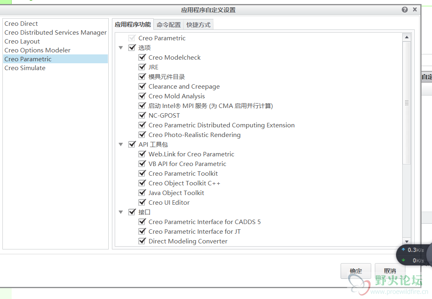
Task: Toggle VB API for Creo Parametric
Action: coord(142,163)
